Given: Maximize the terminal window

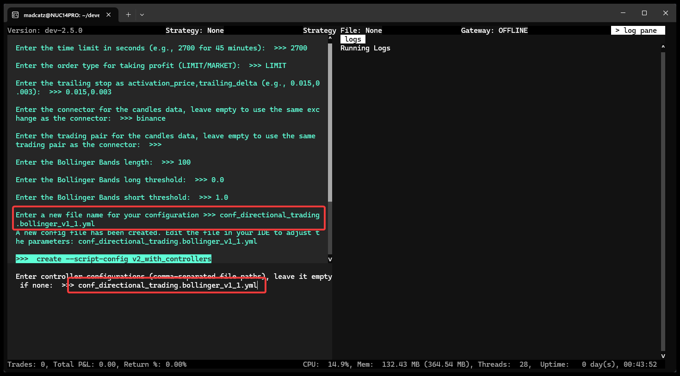Looking at the screenshot, I should coord(644,13).
